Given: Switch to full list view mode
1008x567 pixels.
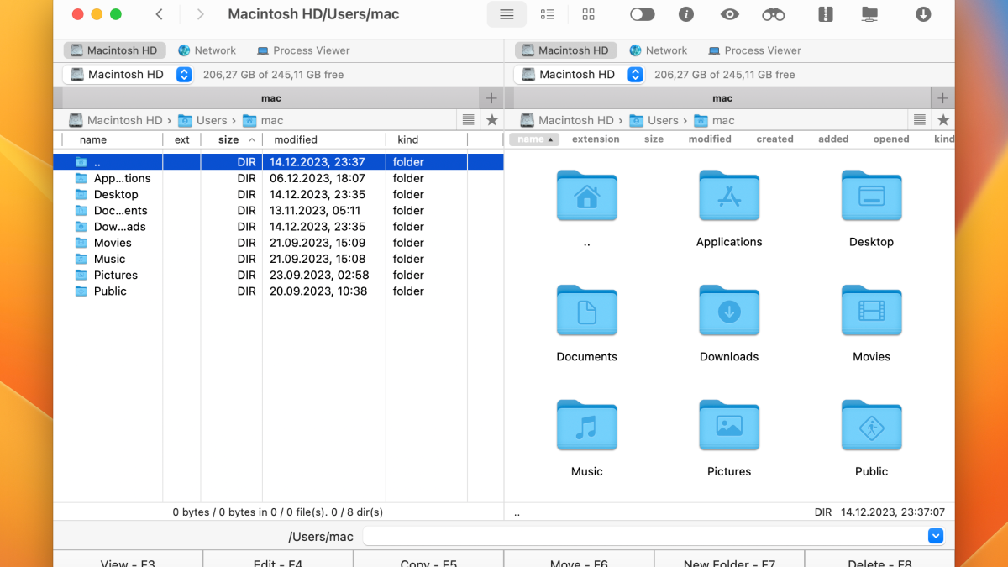Looking at the screenshot, I should (x=507, y=14).
